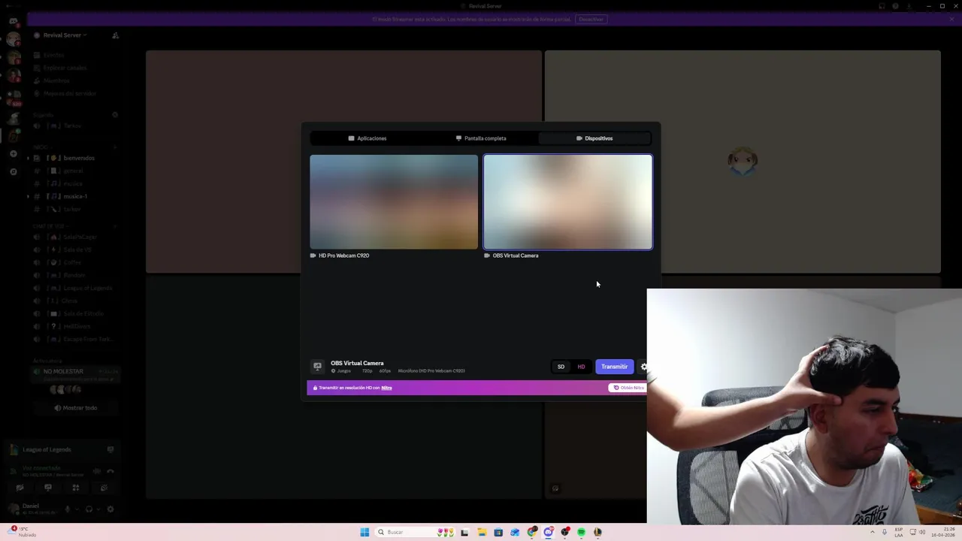Open User Settings gear in user panel

click(x=110, y=509)
